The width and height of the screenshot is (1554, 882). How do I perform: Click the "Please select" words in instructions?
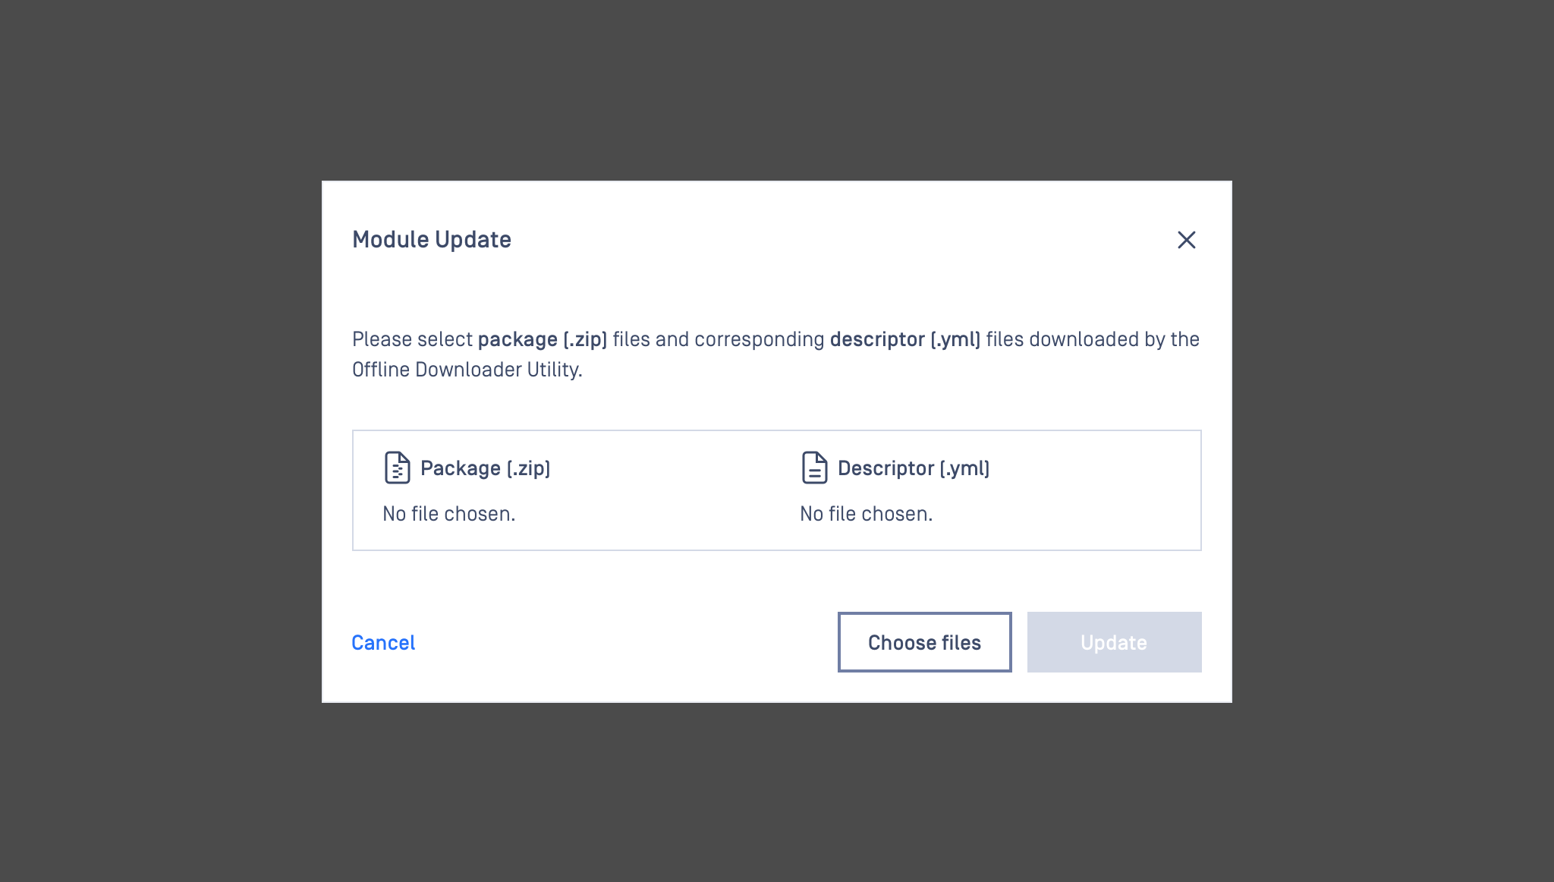coord(412,339)
